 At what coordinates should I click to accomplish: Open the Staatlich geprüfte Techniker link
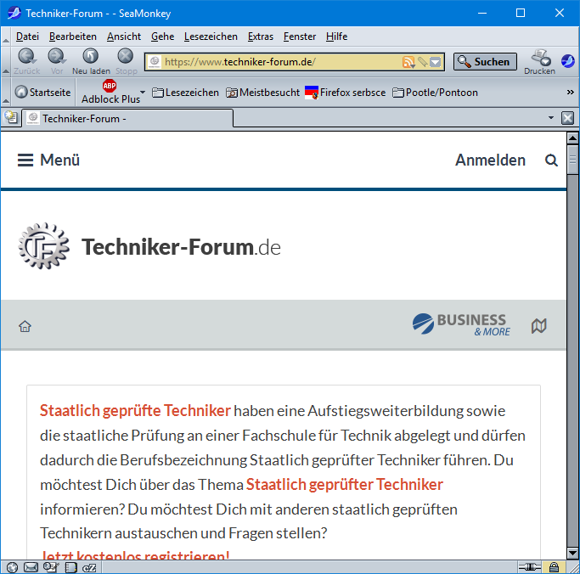click(x=135, y=411)
